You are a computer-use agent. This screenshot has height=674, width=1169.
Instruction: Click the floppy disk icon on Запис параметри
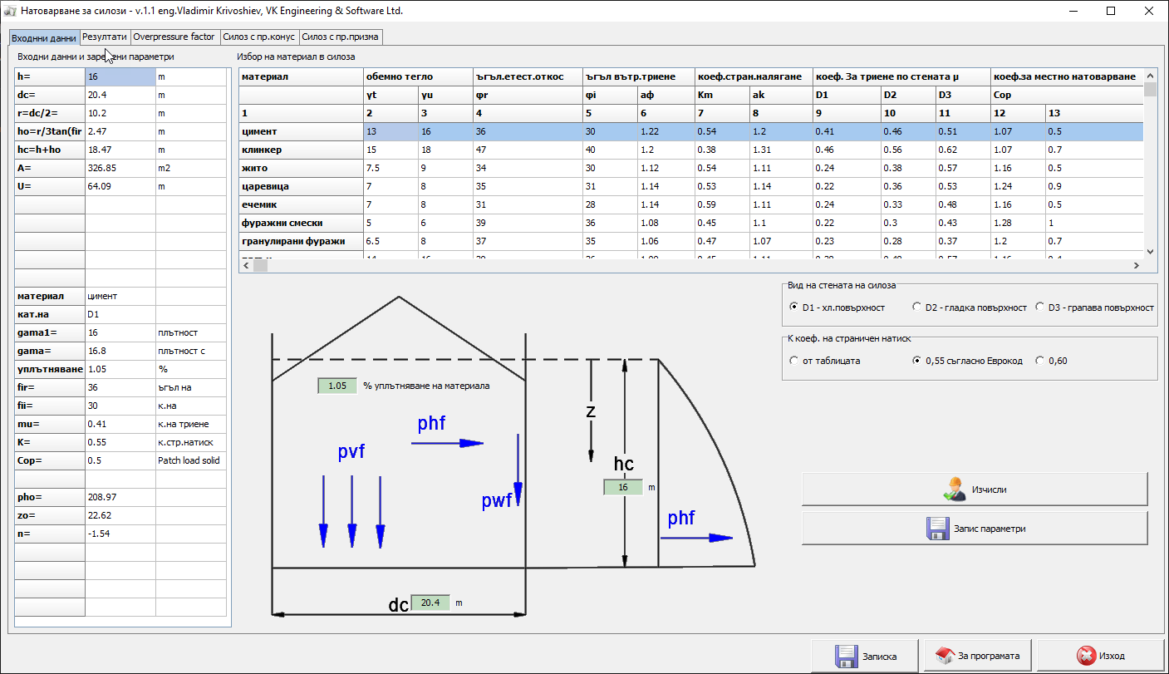[x=937, y=529]
